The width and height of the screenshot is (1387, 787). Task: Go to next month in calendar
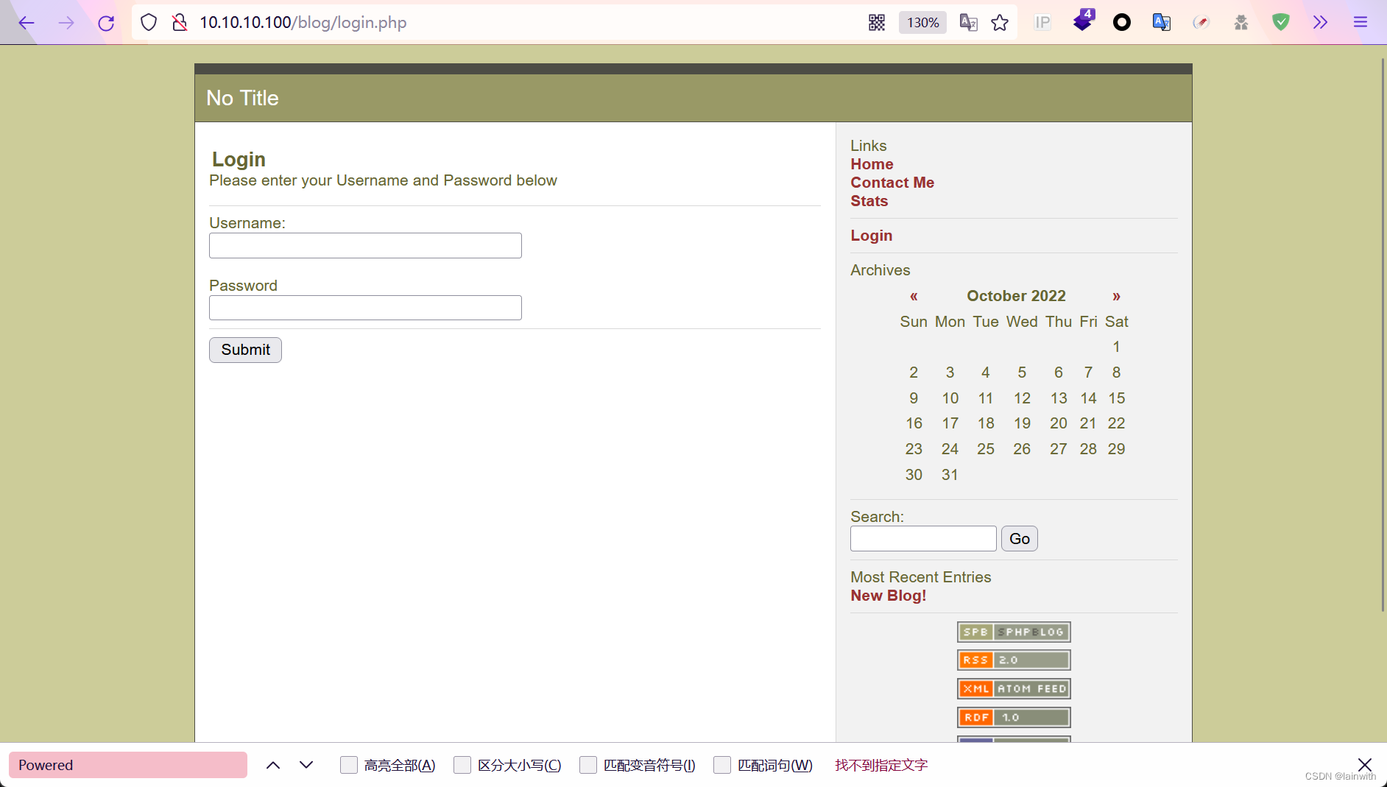tap(1116, 296)
